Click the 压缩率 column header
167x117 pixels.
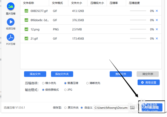(114, 3)
